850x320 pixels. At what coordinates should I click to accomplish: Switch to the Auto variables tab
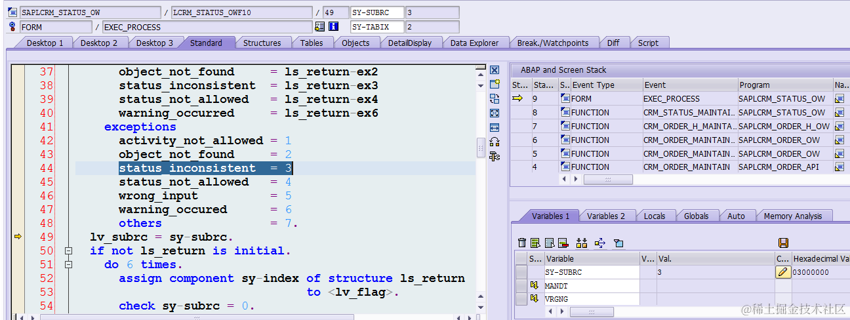coord(737,216)
